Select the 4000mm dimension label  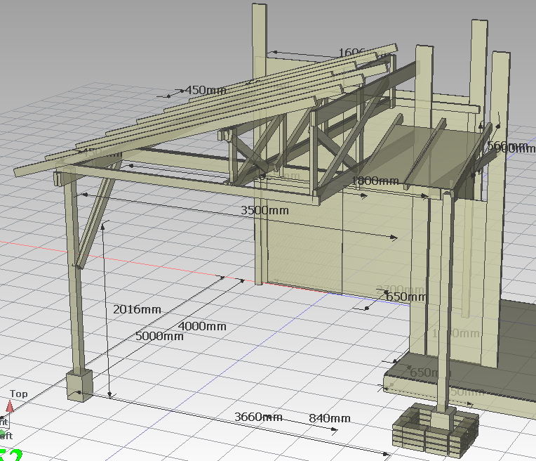[202, 326]
